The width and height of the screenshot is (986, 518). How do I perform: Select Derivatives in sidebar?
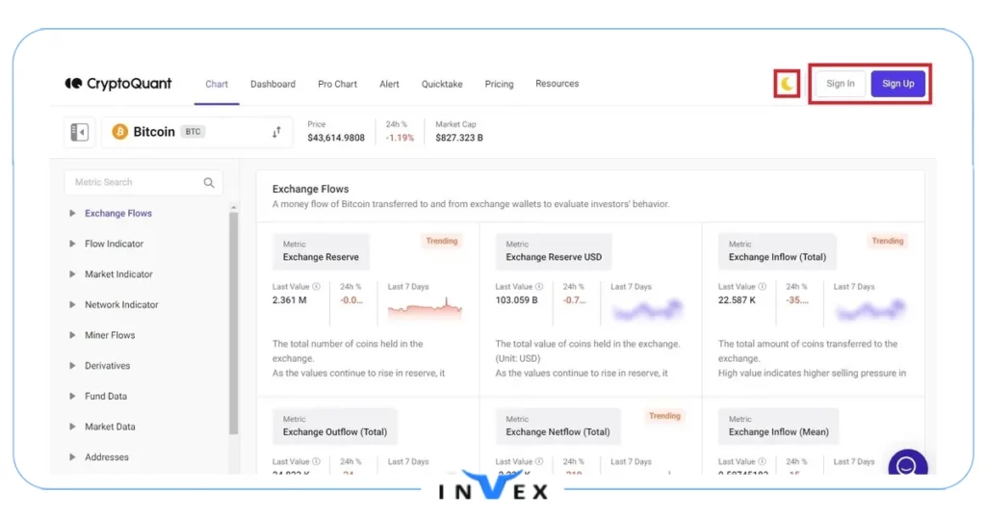click(108, 365)
